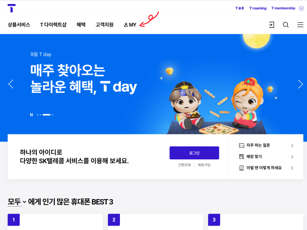This screenshot has height=230, width=307.
Task: Open the login arrow icon in header
Action: pyautogui.click(x=271, y=25)
